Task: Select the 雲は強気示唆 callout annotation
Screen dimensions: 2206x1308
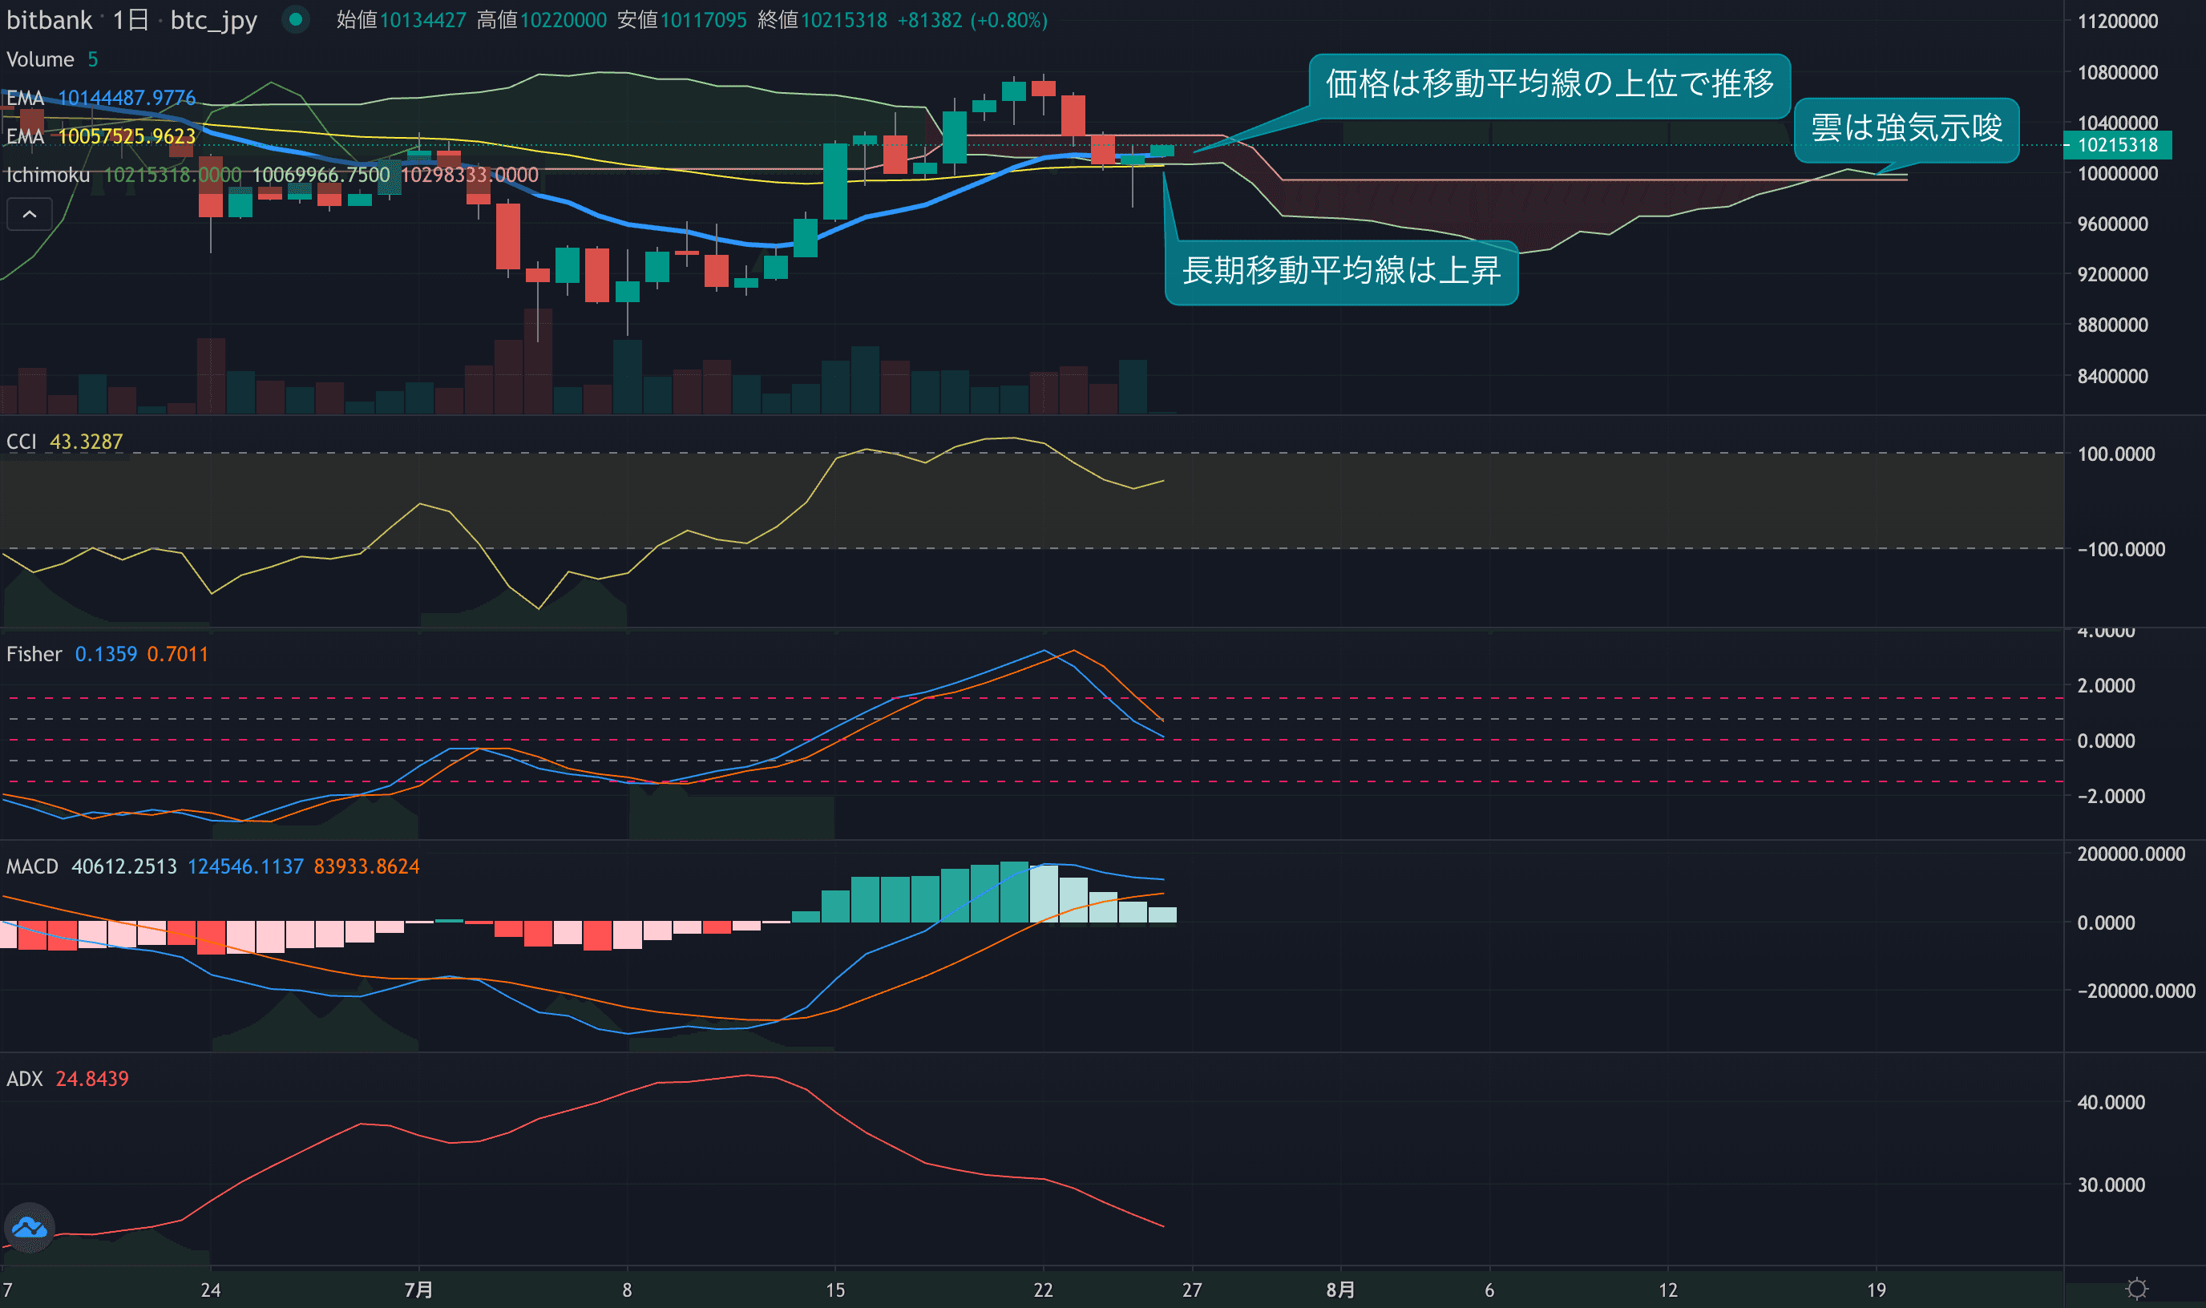Action: pyautogui.click(x=1905, y=129)
